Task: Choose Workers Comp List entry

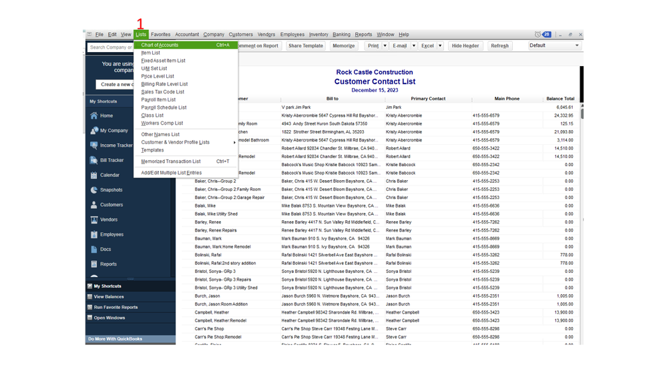Action: (186, 123)
